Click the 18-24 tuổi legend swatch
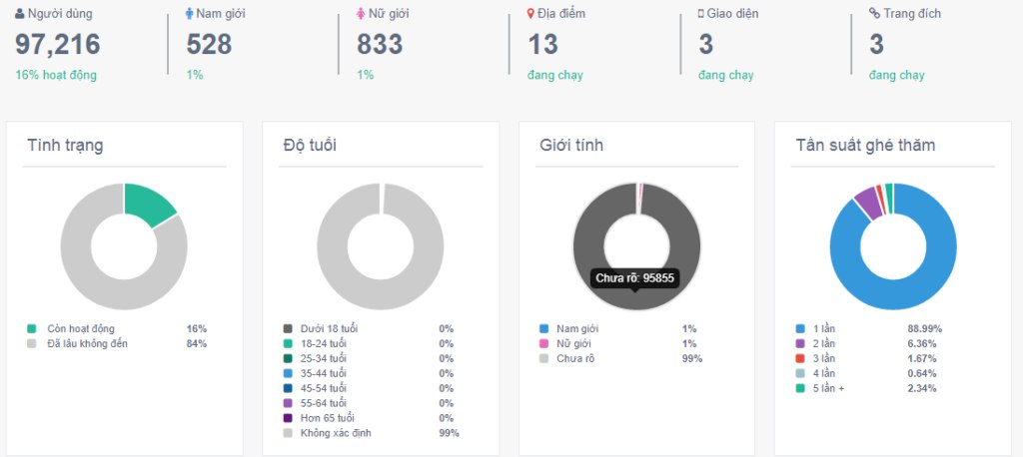The image size is (1023, 457). [x=289, y=343]
